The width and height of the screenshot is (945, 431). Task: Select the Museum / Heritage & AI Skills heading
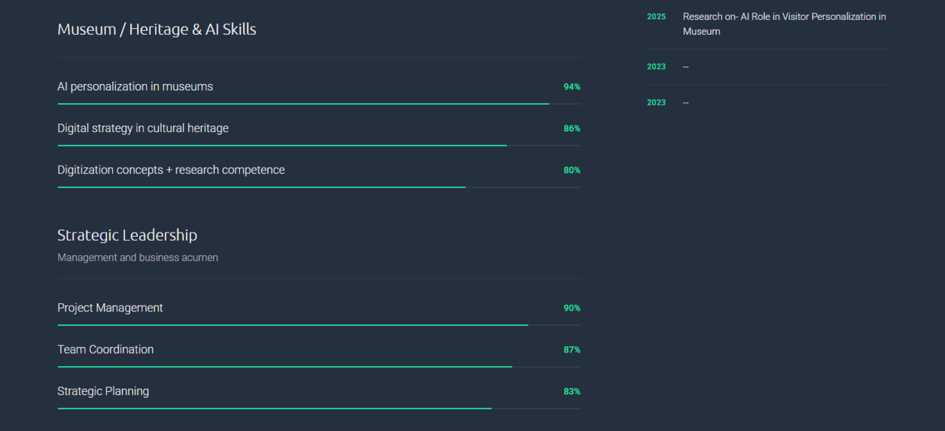157,30
